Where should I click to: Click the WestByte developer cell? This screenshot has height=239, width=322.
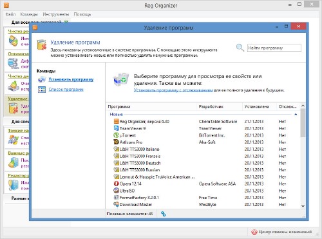207,205
